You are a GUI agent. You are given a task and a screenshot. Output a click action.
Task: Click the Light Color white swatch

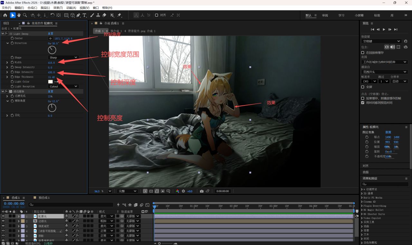pos(51,82)
